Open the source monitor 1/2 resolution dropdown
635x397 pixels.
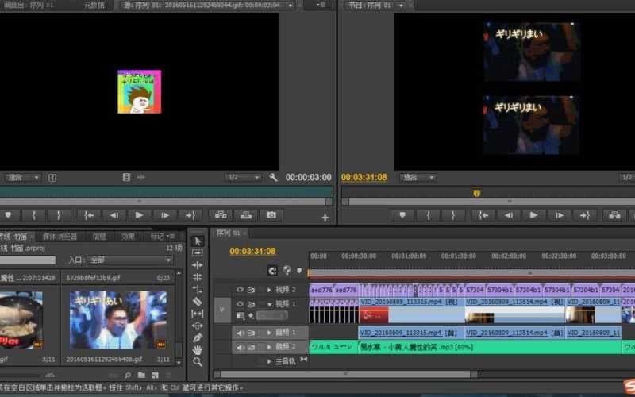pos(242,178)
